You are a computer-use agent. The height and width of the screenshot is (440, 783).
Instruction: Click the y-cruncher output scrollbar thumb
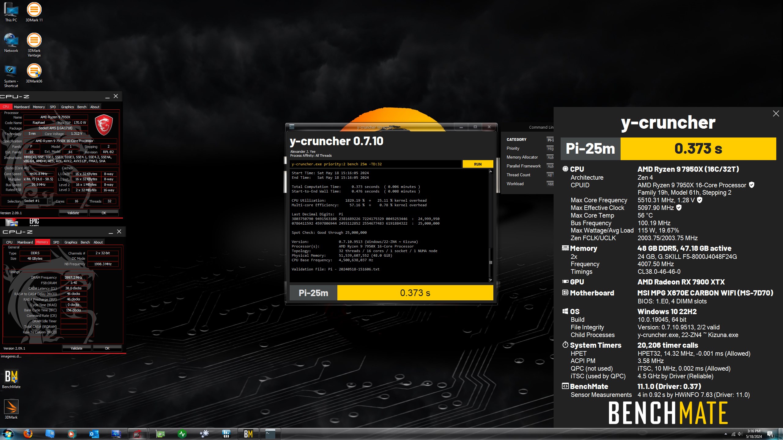491,262
